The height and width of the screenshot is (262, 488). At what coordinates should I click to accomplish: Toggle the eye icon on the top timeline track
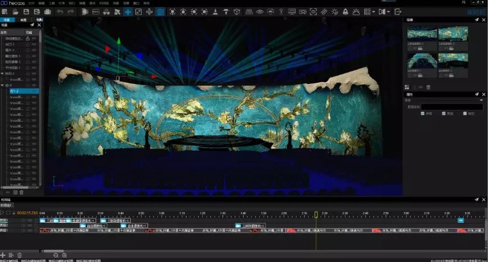[x=30, y=220]
